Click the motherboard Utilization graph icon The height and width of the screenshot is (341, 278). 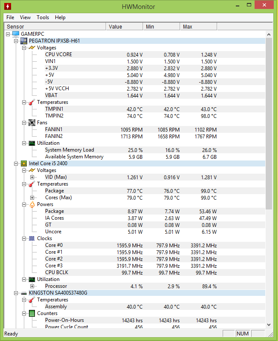point(32,143)
